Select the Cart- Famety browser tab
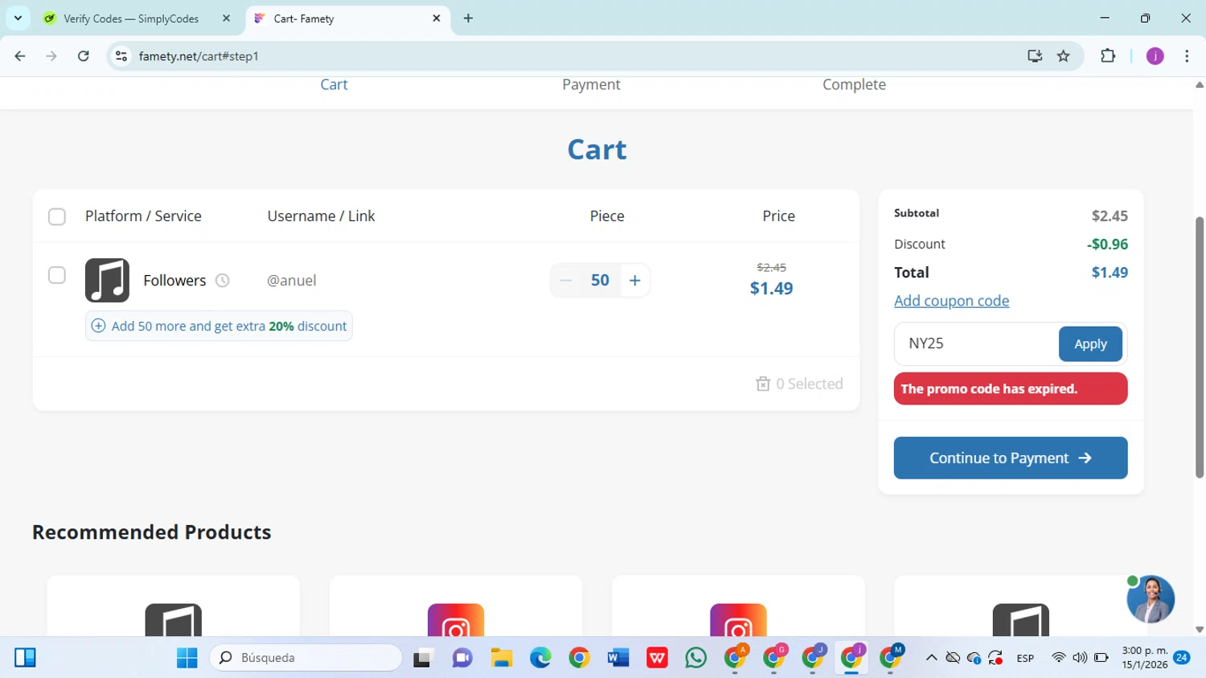The image size is (1206, 678). pyautogui.click(x=348, y=18)
